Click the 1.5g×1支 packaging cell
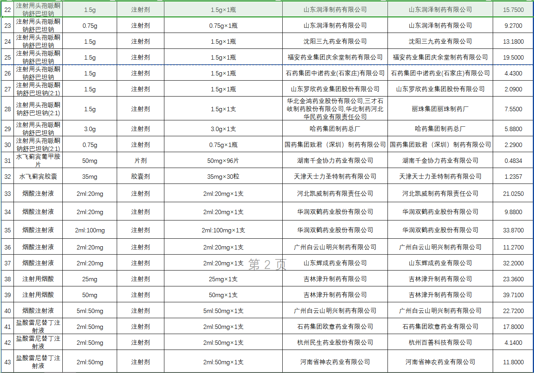This screenshot has width=534, height=373. [223, 109]
